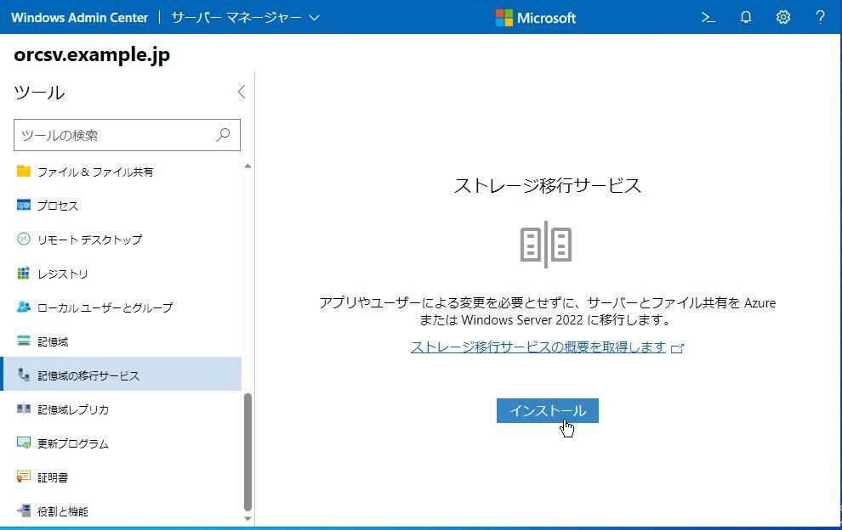Viewport: 842px width, 530px height.
Task: Click the ファイル & ファイル共有 folder icon
Action: click(24, 171)
